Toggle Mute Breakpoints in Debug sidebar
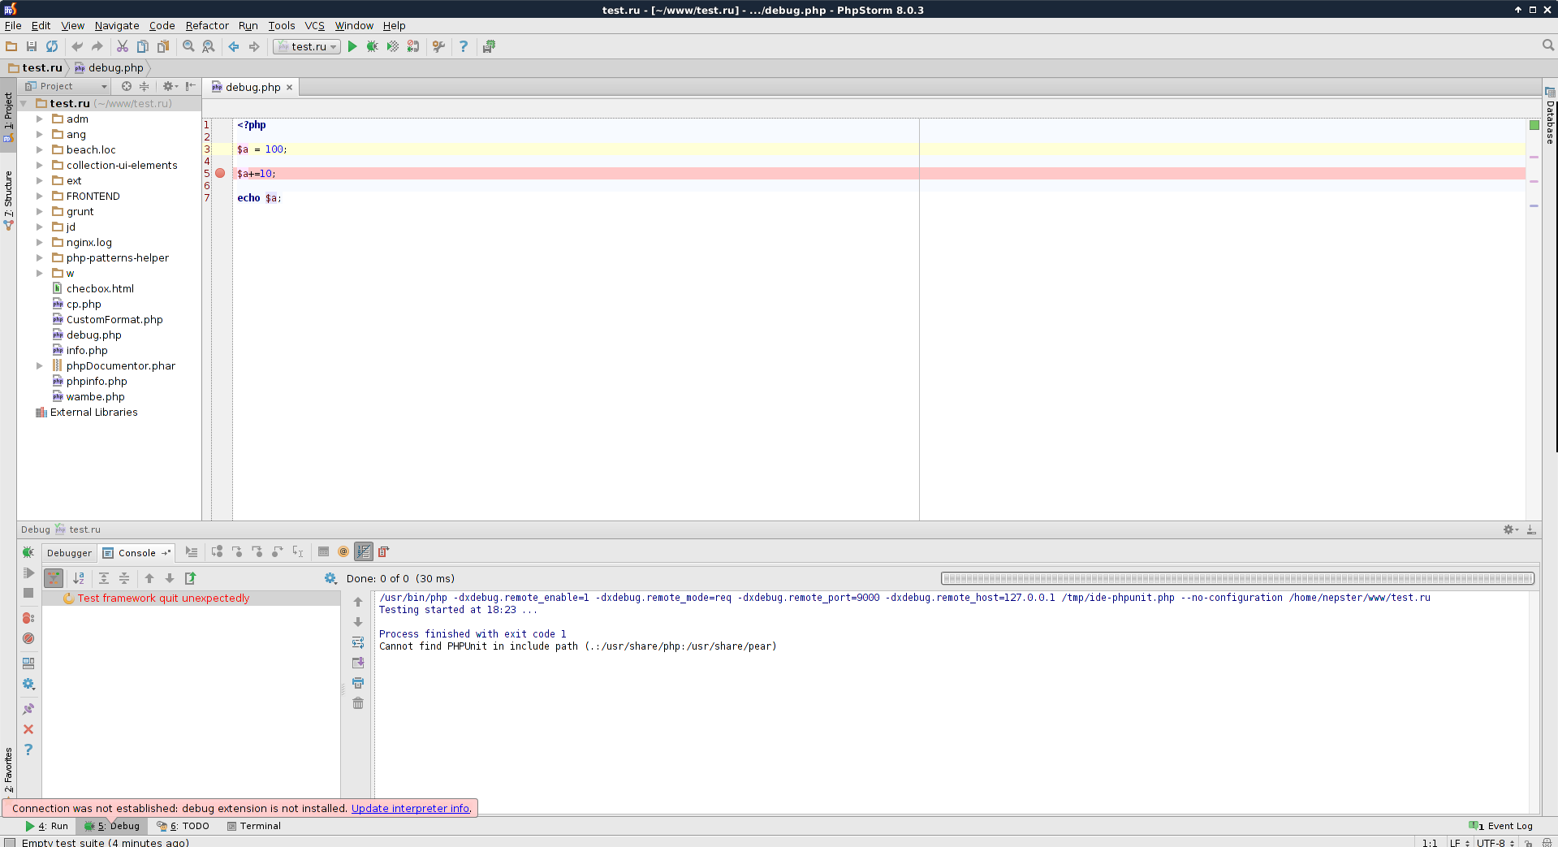 (28, 638)
